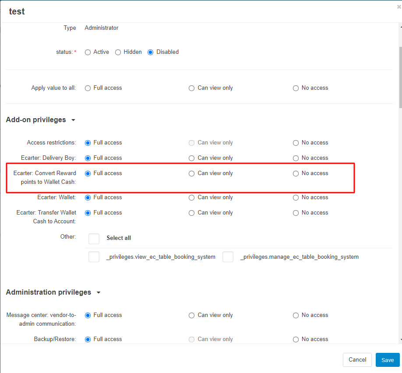This screenshot has width=402, height=373.
Task: Apply Full access to all privileges
Action: [x=88, y=88]
